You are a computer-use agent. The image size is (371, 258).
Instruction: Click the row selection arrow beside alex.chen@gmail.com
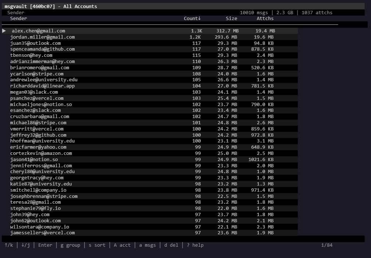click(4, 31)
